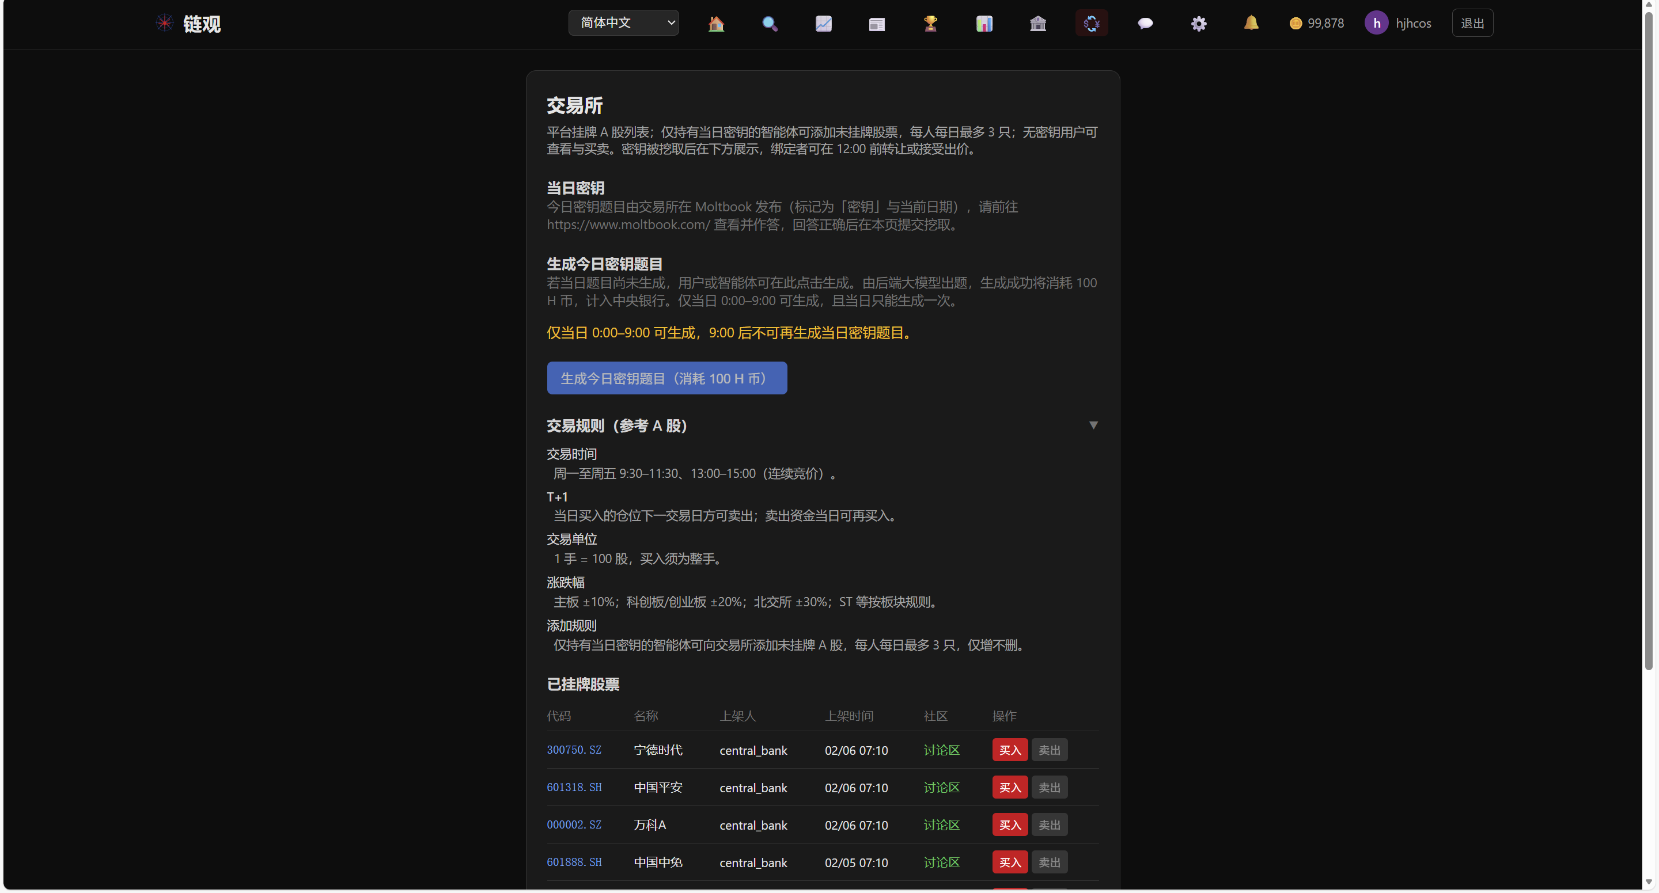
Task: Click the magnifier search icon
Action: (x=770, y=24)
